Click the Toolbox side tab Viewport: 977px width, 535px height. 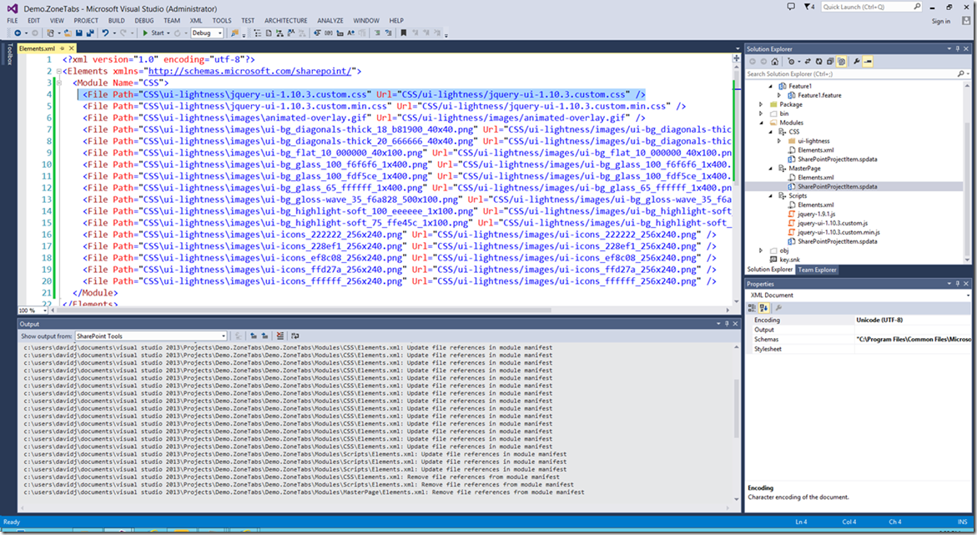[x=9, y=53]
